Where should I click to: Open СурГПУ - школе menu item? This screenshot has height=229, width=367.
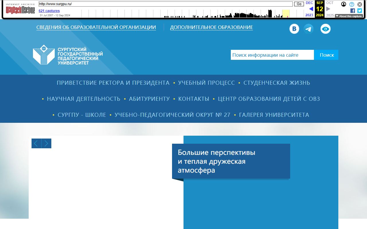(x=82, y=115)
